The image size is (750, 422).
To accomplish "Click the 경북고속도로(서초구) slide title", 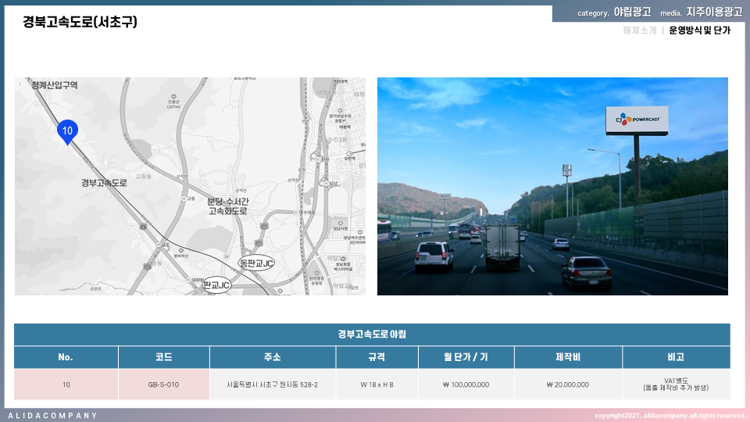I will (x=80, y=22).
